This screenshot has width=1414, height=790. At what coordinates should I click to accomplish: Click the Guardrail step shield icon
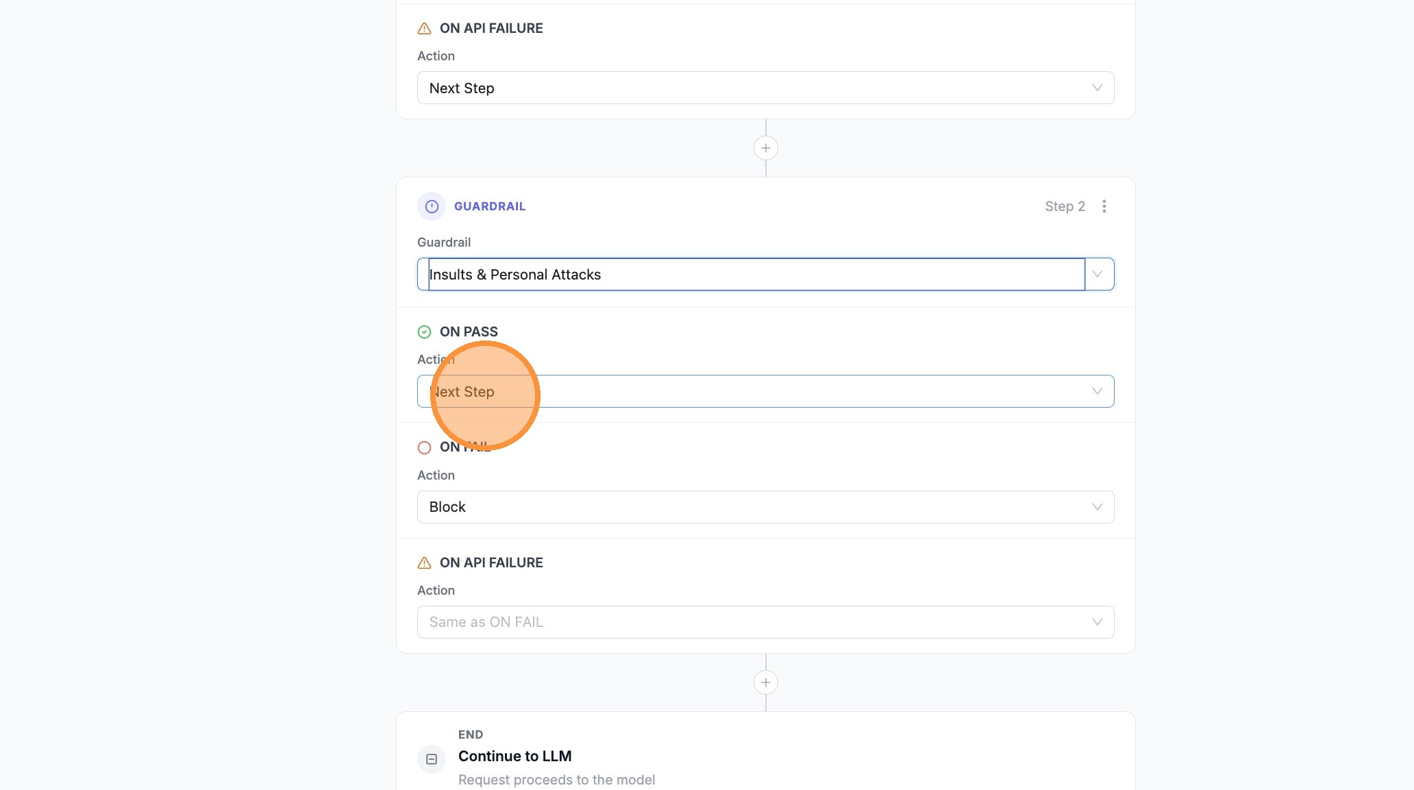click(431, 206)
